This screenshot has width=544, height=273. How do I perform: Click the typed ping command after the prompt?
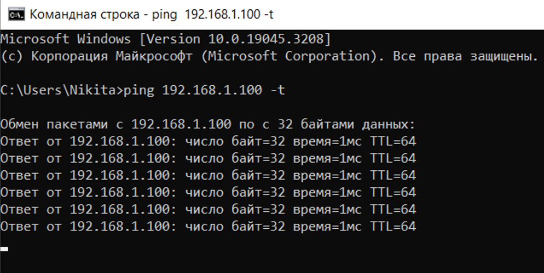(x=204, y=91)
